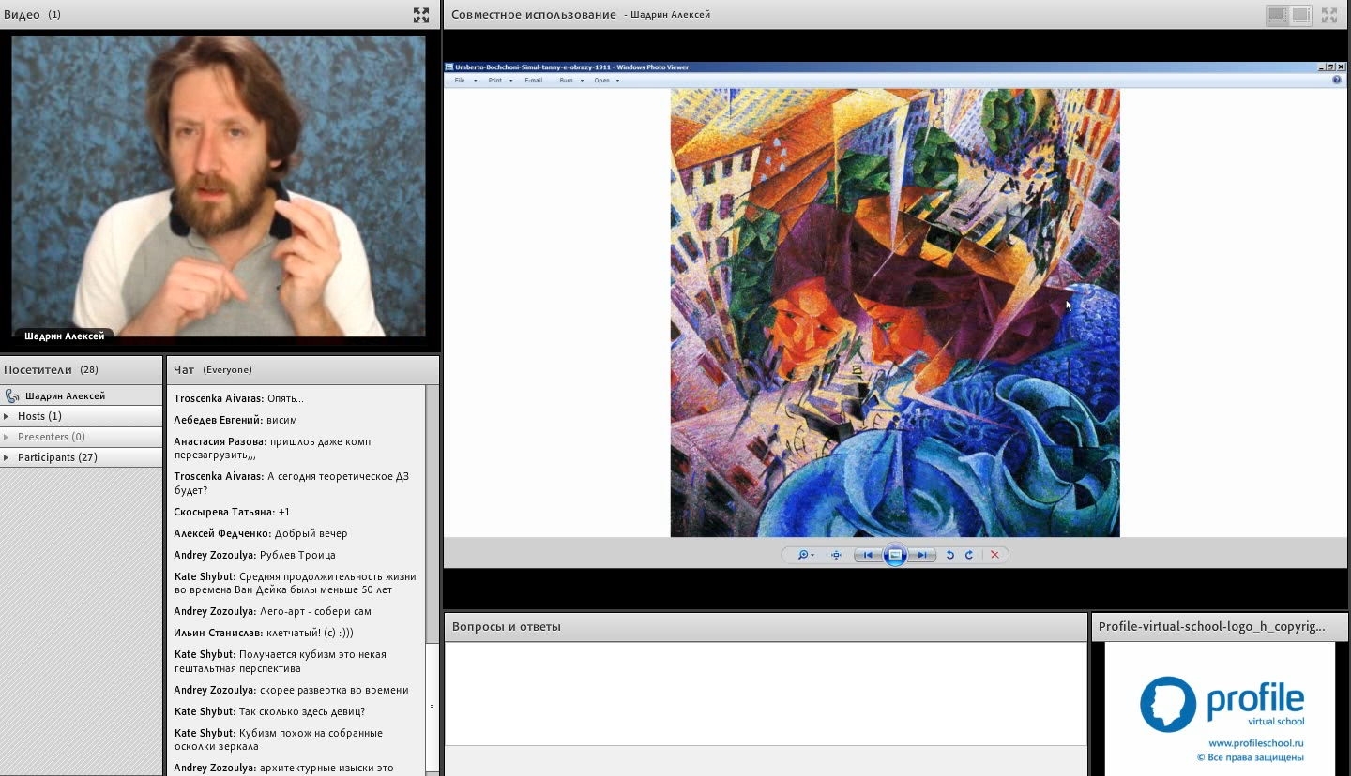1351x776 pixels.
Task: Click the Actual Size fit-to-window icon
Action: pos(836,555)
